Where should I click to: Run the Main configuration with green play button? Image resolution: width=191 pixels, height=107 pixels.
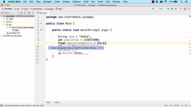pos(168,9)
